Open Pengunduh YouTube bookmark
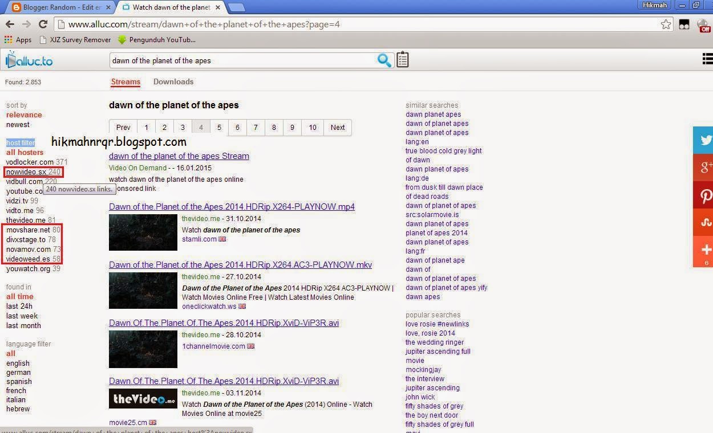 (x=156, y=40)
